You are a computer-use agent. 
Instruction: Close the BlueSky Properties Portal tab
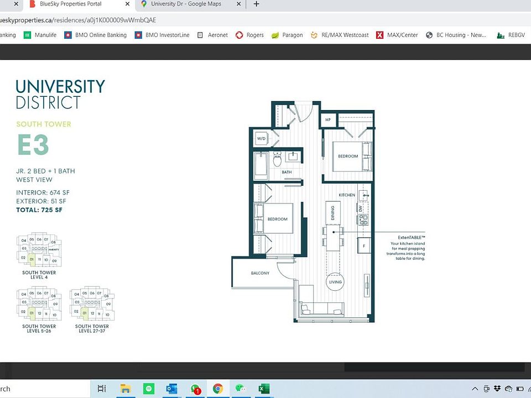coord(127,4)
